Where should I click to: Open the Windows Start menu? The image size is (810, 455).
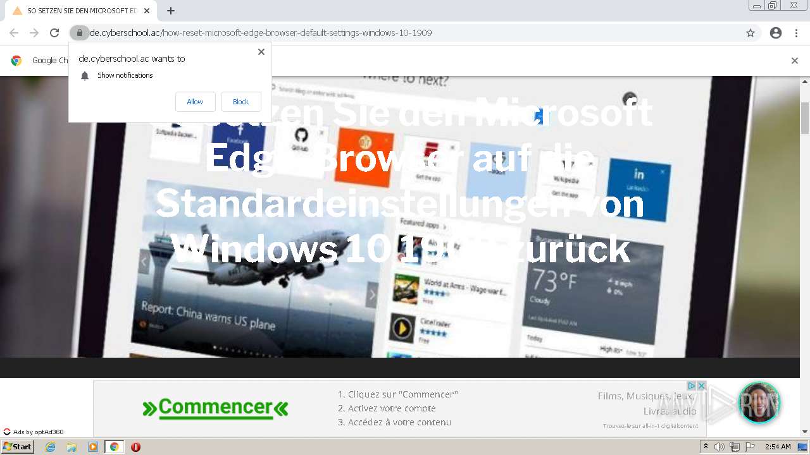point(17,447)
